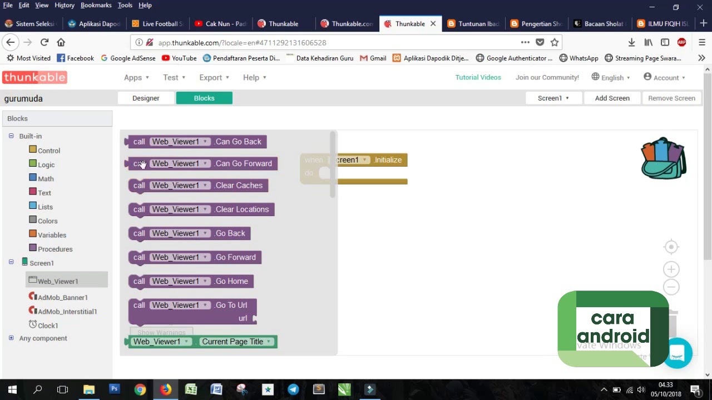Center the workspace with target icon
Screen dimensions: 712x400
(671, 247)
